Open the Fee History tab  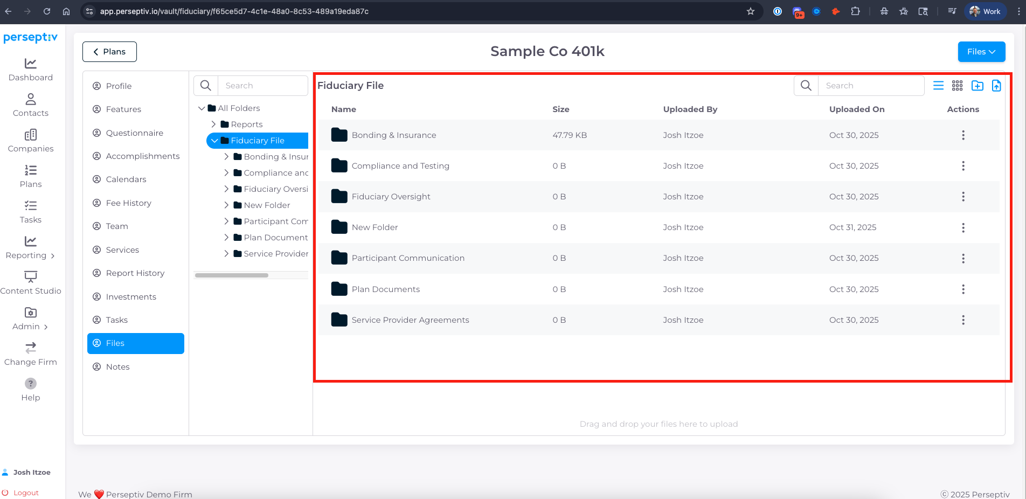[x=136, y=203]
